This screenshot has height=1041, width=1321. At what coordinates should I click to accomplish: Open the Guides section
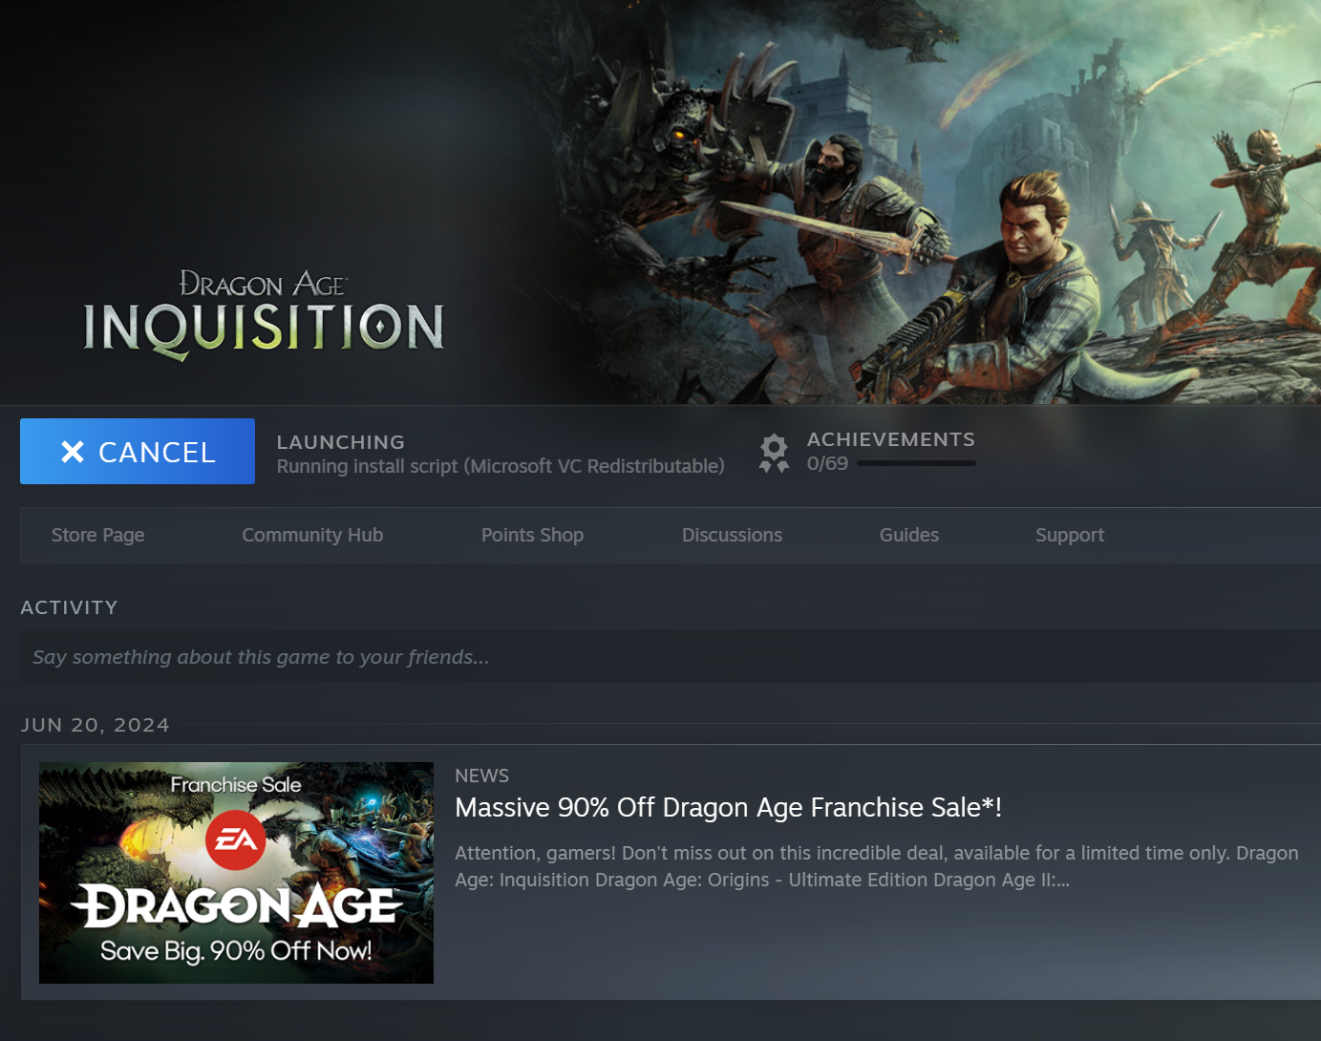click(x=908, y=535)
